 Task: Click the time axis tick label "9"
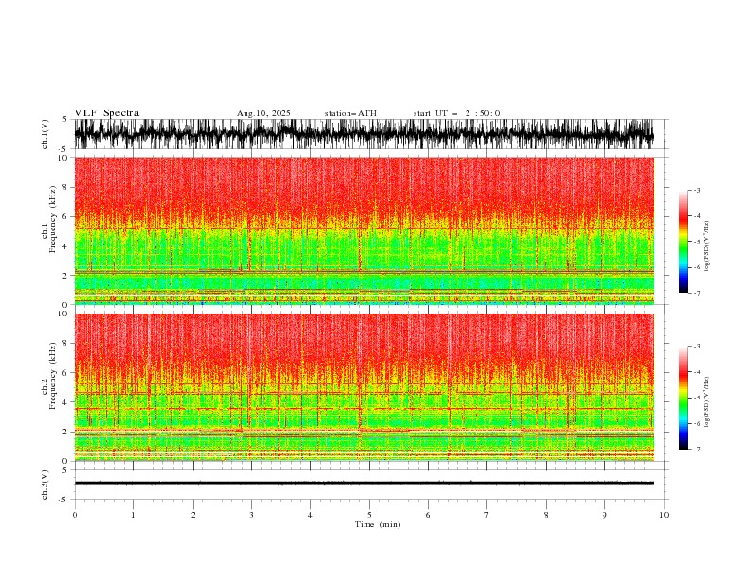604,515
